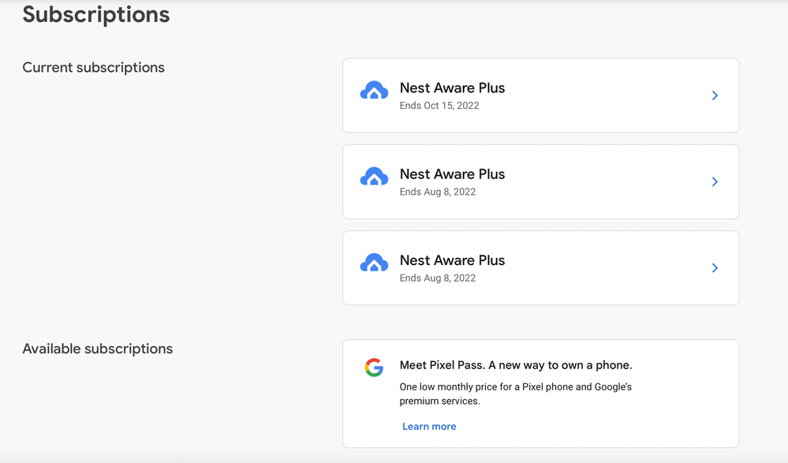Open the last Nest Aware Plus card's chevron arrow
Screen dimensions: 788x463
[x=715, y=268]
